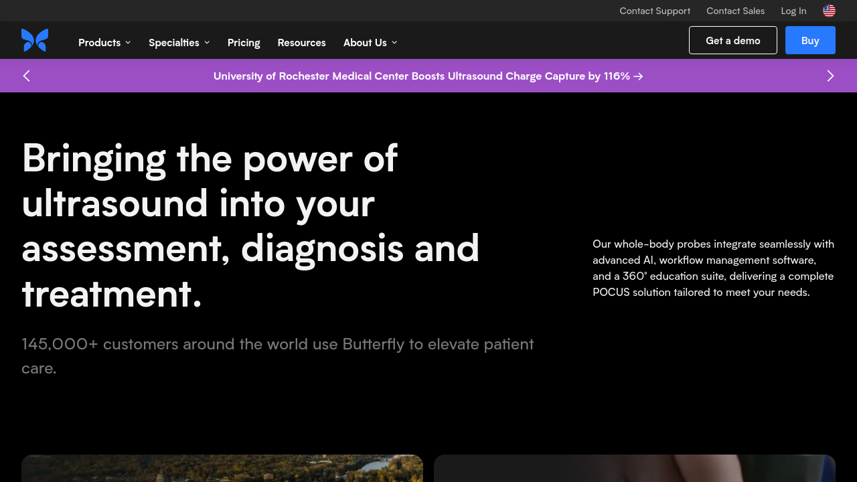Select the aerial landscape thumbnail card
This screenshot has width=857, height=482.
[x=222, y=468]
